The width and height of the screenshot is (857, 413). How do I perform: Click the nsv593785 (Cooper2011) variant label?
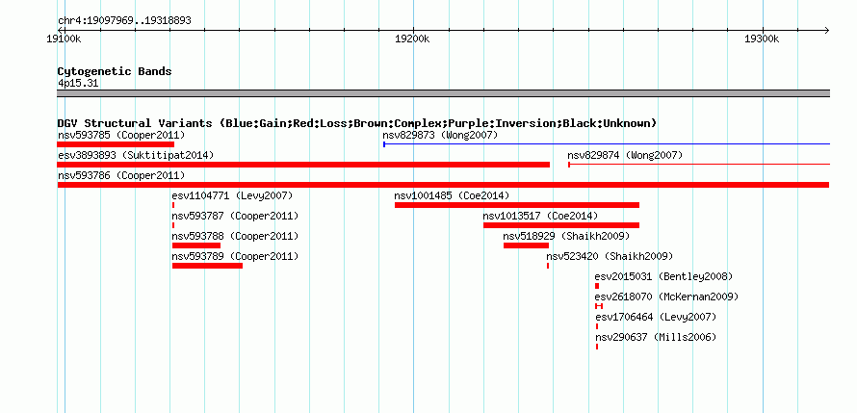point(121,135)
